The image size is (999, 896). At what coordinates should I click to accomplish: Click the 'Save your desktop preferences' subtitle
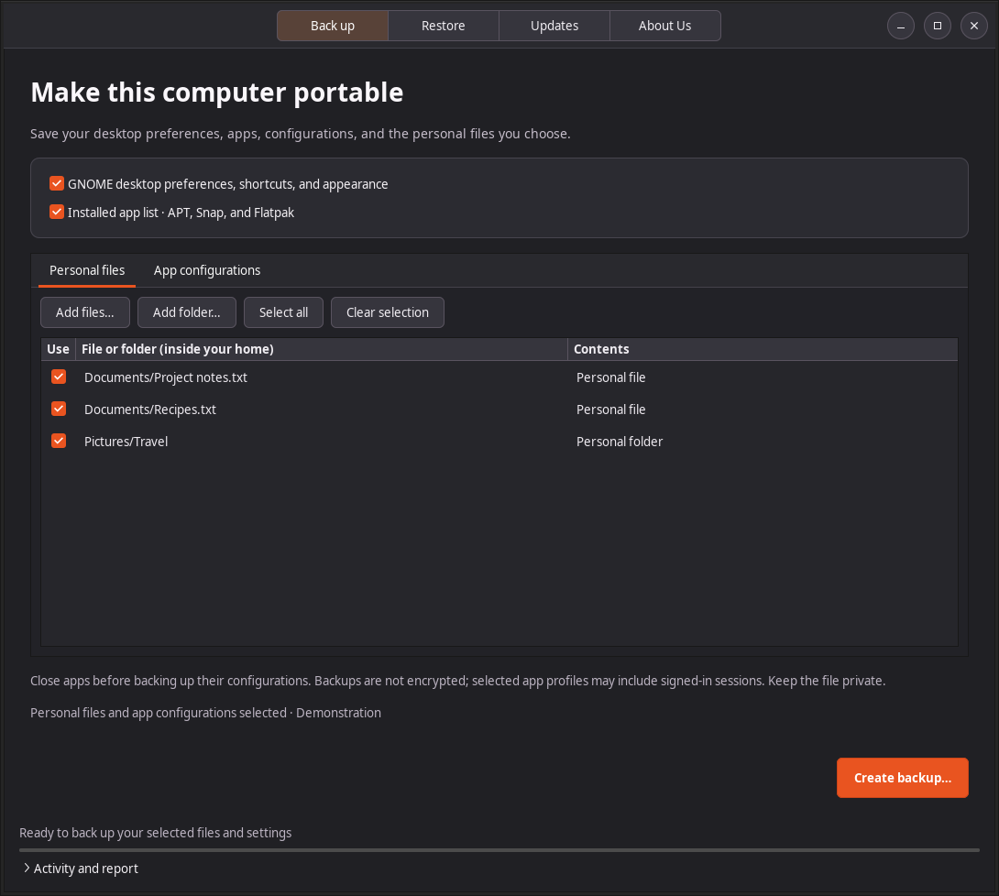300,134
